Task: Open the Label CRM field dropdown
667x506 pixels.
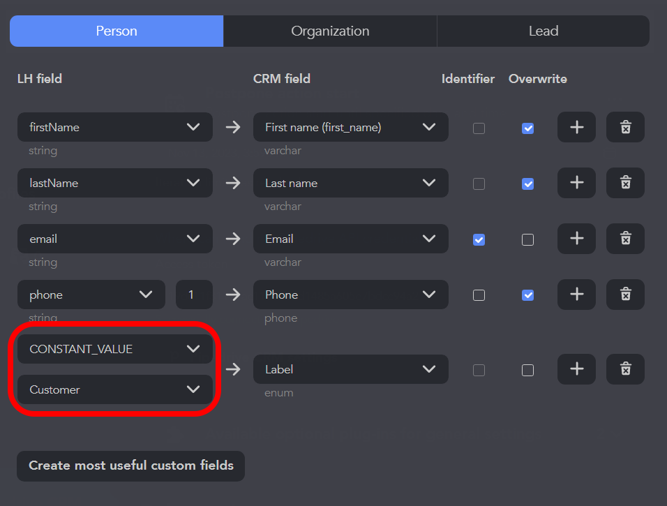Action: [x=350, y=369]
